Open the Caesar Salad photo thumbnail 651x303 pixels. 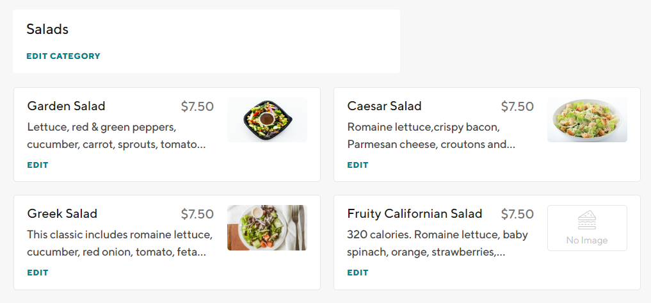587,120
